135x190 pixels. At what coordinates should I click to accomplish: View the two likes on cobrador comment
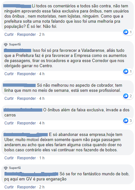[x=128, y=96]
